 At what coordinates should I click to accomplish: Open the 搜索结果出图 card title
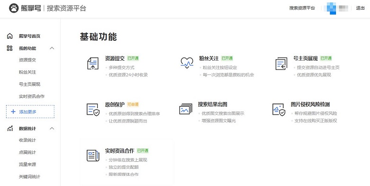[x=213, y=104]
